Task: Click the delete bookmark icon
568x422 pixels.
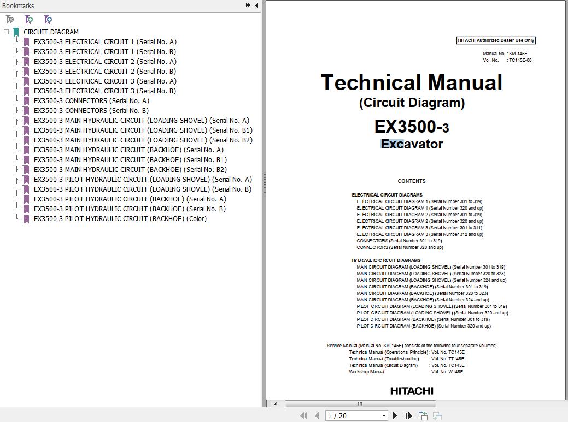Action: coord(10,20)
